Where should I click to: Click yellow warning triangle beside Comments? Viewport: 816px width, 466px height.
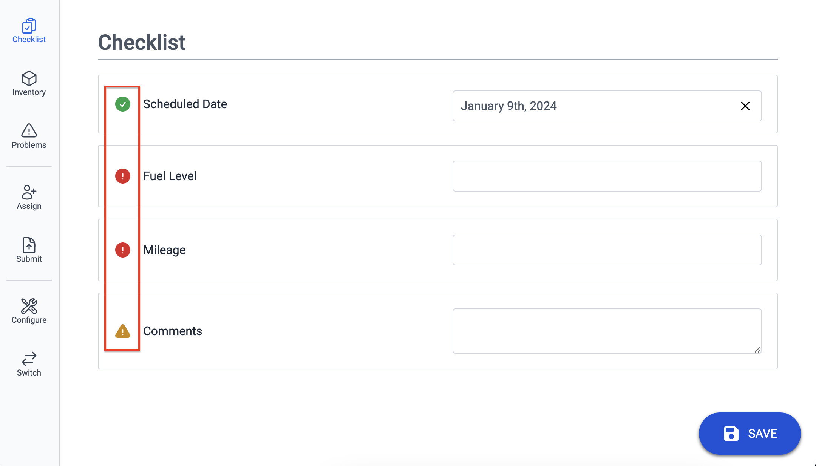[x=123, y=331]
